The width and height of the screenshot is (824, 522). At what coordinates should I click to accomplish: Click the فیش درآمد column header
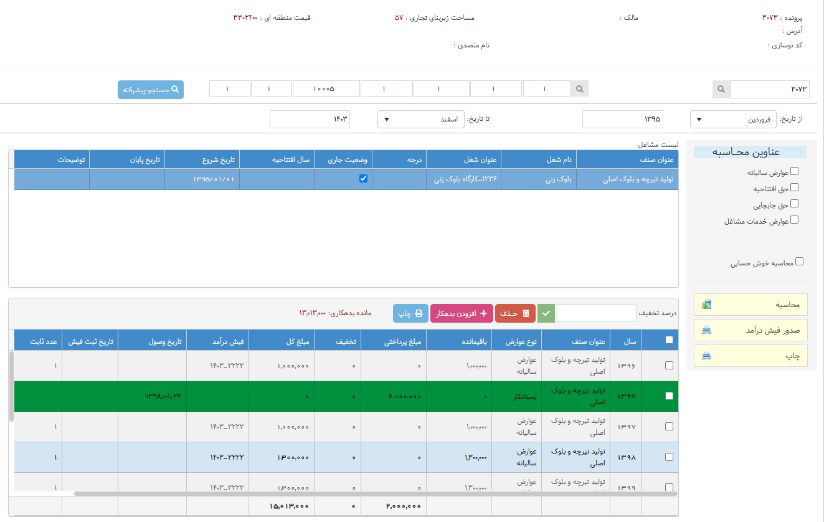pyautogui.click(x=217, y=340)
